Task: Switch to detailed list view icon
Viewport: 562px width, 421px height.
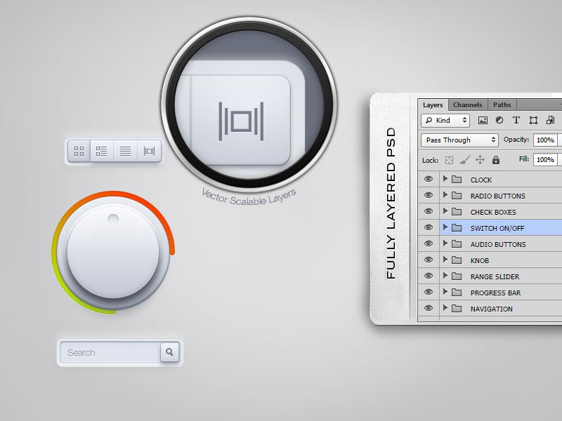Action: 101,151
